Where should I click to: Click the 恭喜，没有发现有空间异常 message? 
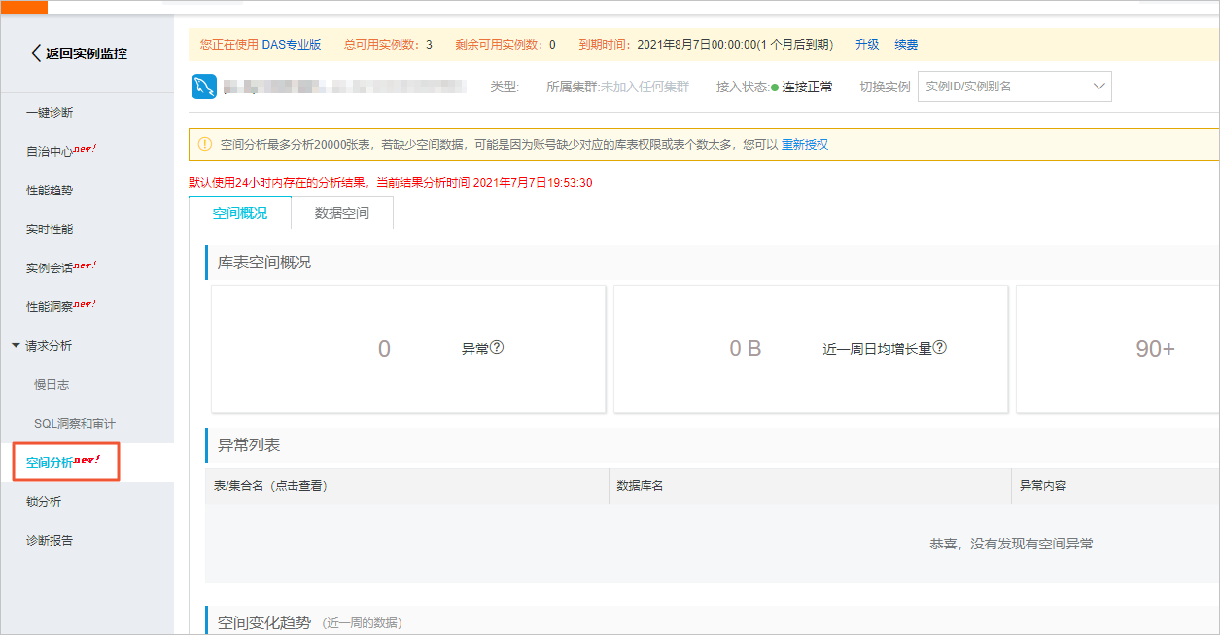[1011, 544]
